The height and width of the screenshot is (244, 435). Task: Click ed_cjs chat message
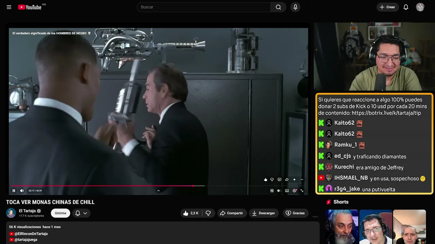362,156
